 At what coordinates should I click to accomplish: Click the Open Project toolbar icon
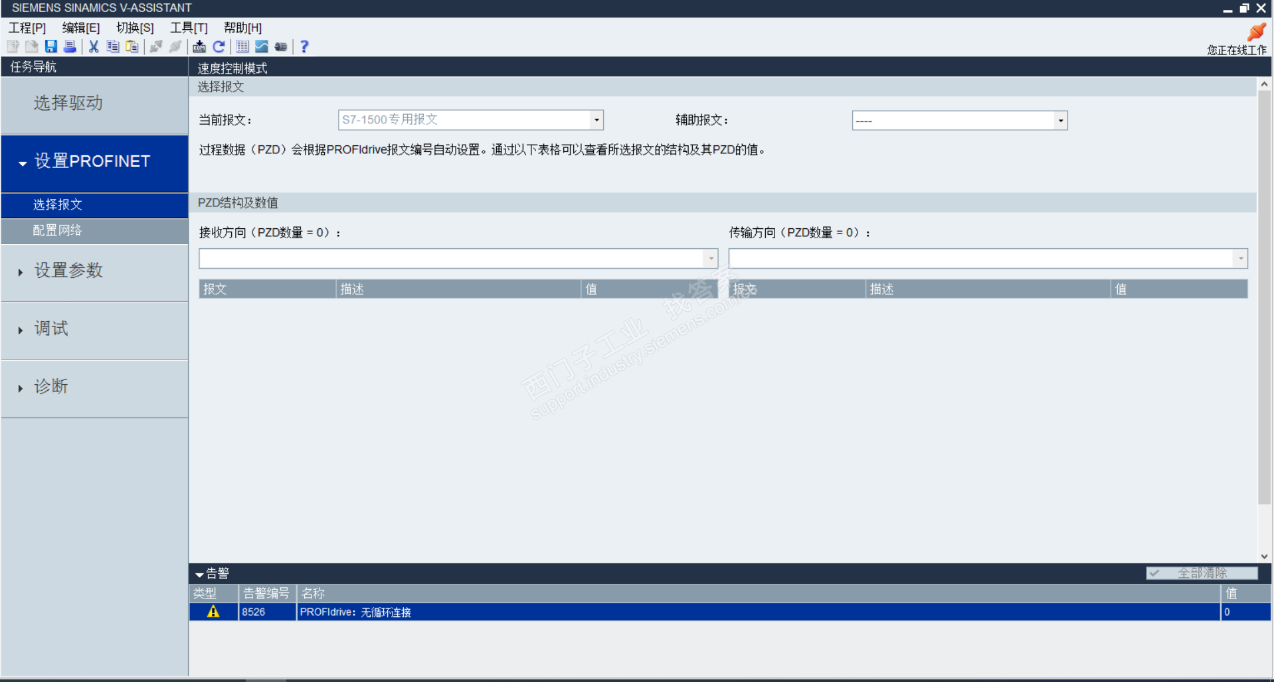pos(31,46)
